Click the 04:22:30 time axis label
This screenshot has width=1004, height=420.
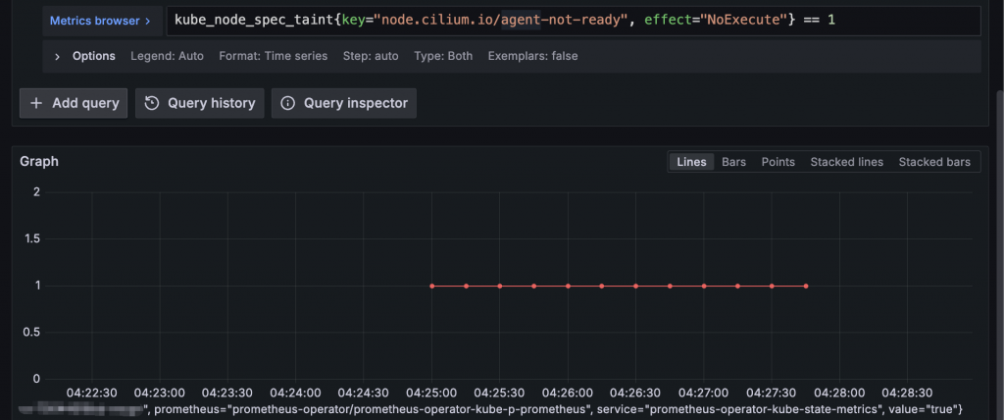point(92,392)
